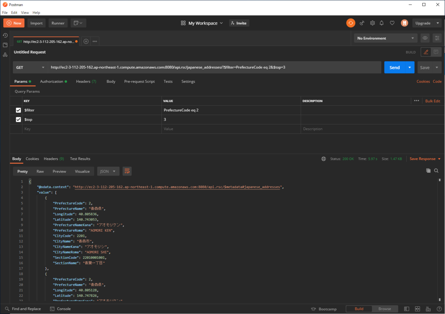Viewport: 445px width, 314px height.
Task: Copy response with the copy icon
Action: point(428,171)
